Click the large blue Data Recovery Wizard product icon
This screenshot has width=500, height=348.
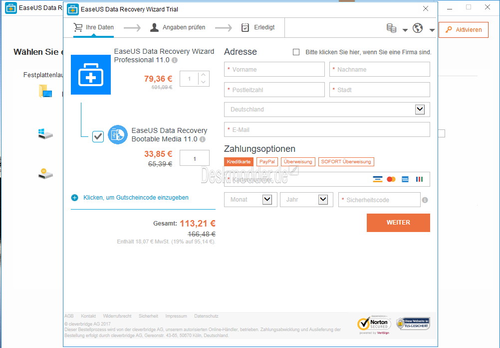[x=91, y=75]
